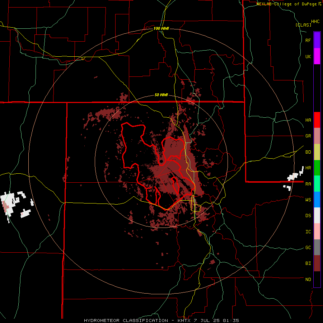Viewport: 323px width, 323px height.
Task: Pick the yellow BD legend swatch
Action: [x=317, y=152]
